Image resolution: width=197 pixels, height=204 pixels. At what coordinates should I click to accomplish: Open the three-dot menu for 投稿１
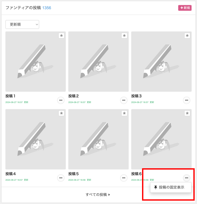[x=61, y=100]
